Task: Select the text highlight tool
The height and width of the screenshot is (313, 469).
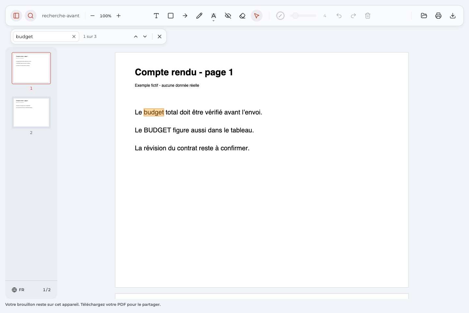Action: tap(214, 15)
